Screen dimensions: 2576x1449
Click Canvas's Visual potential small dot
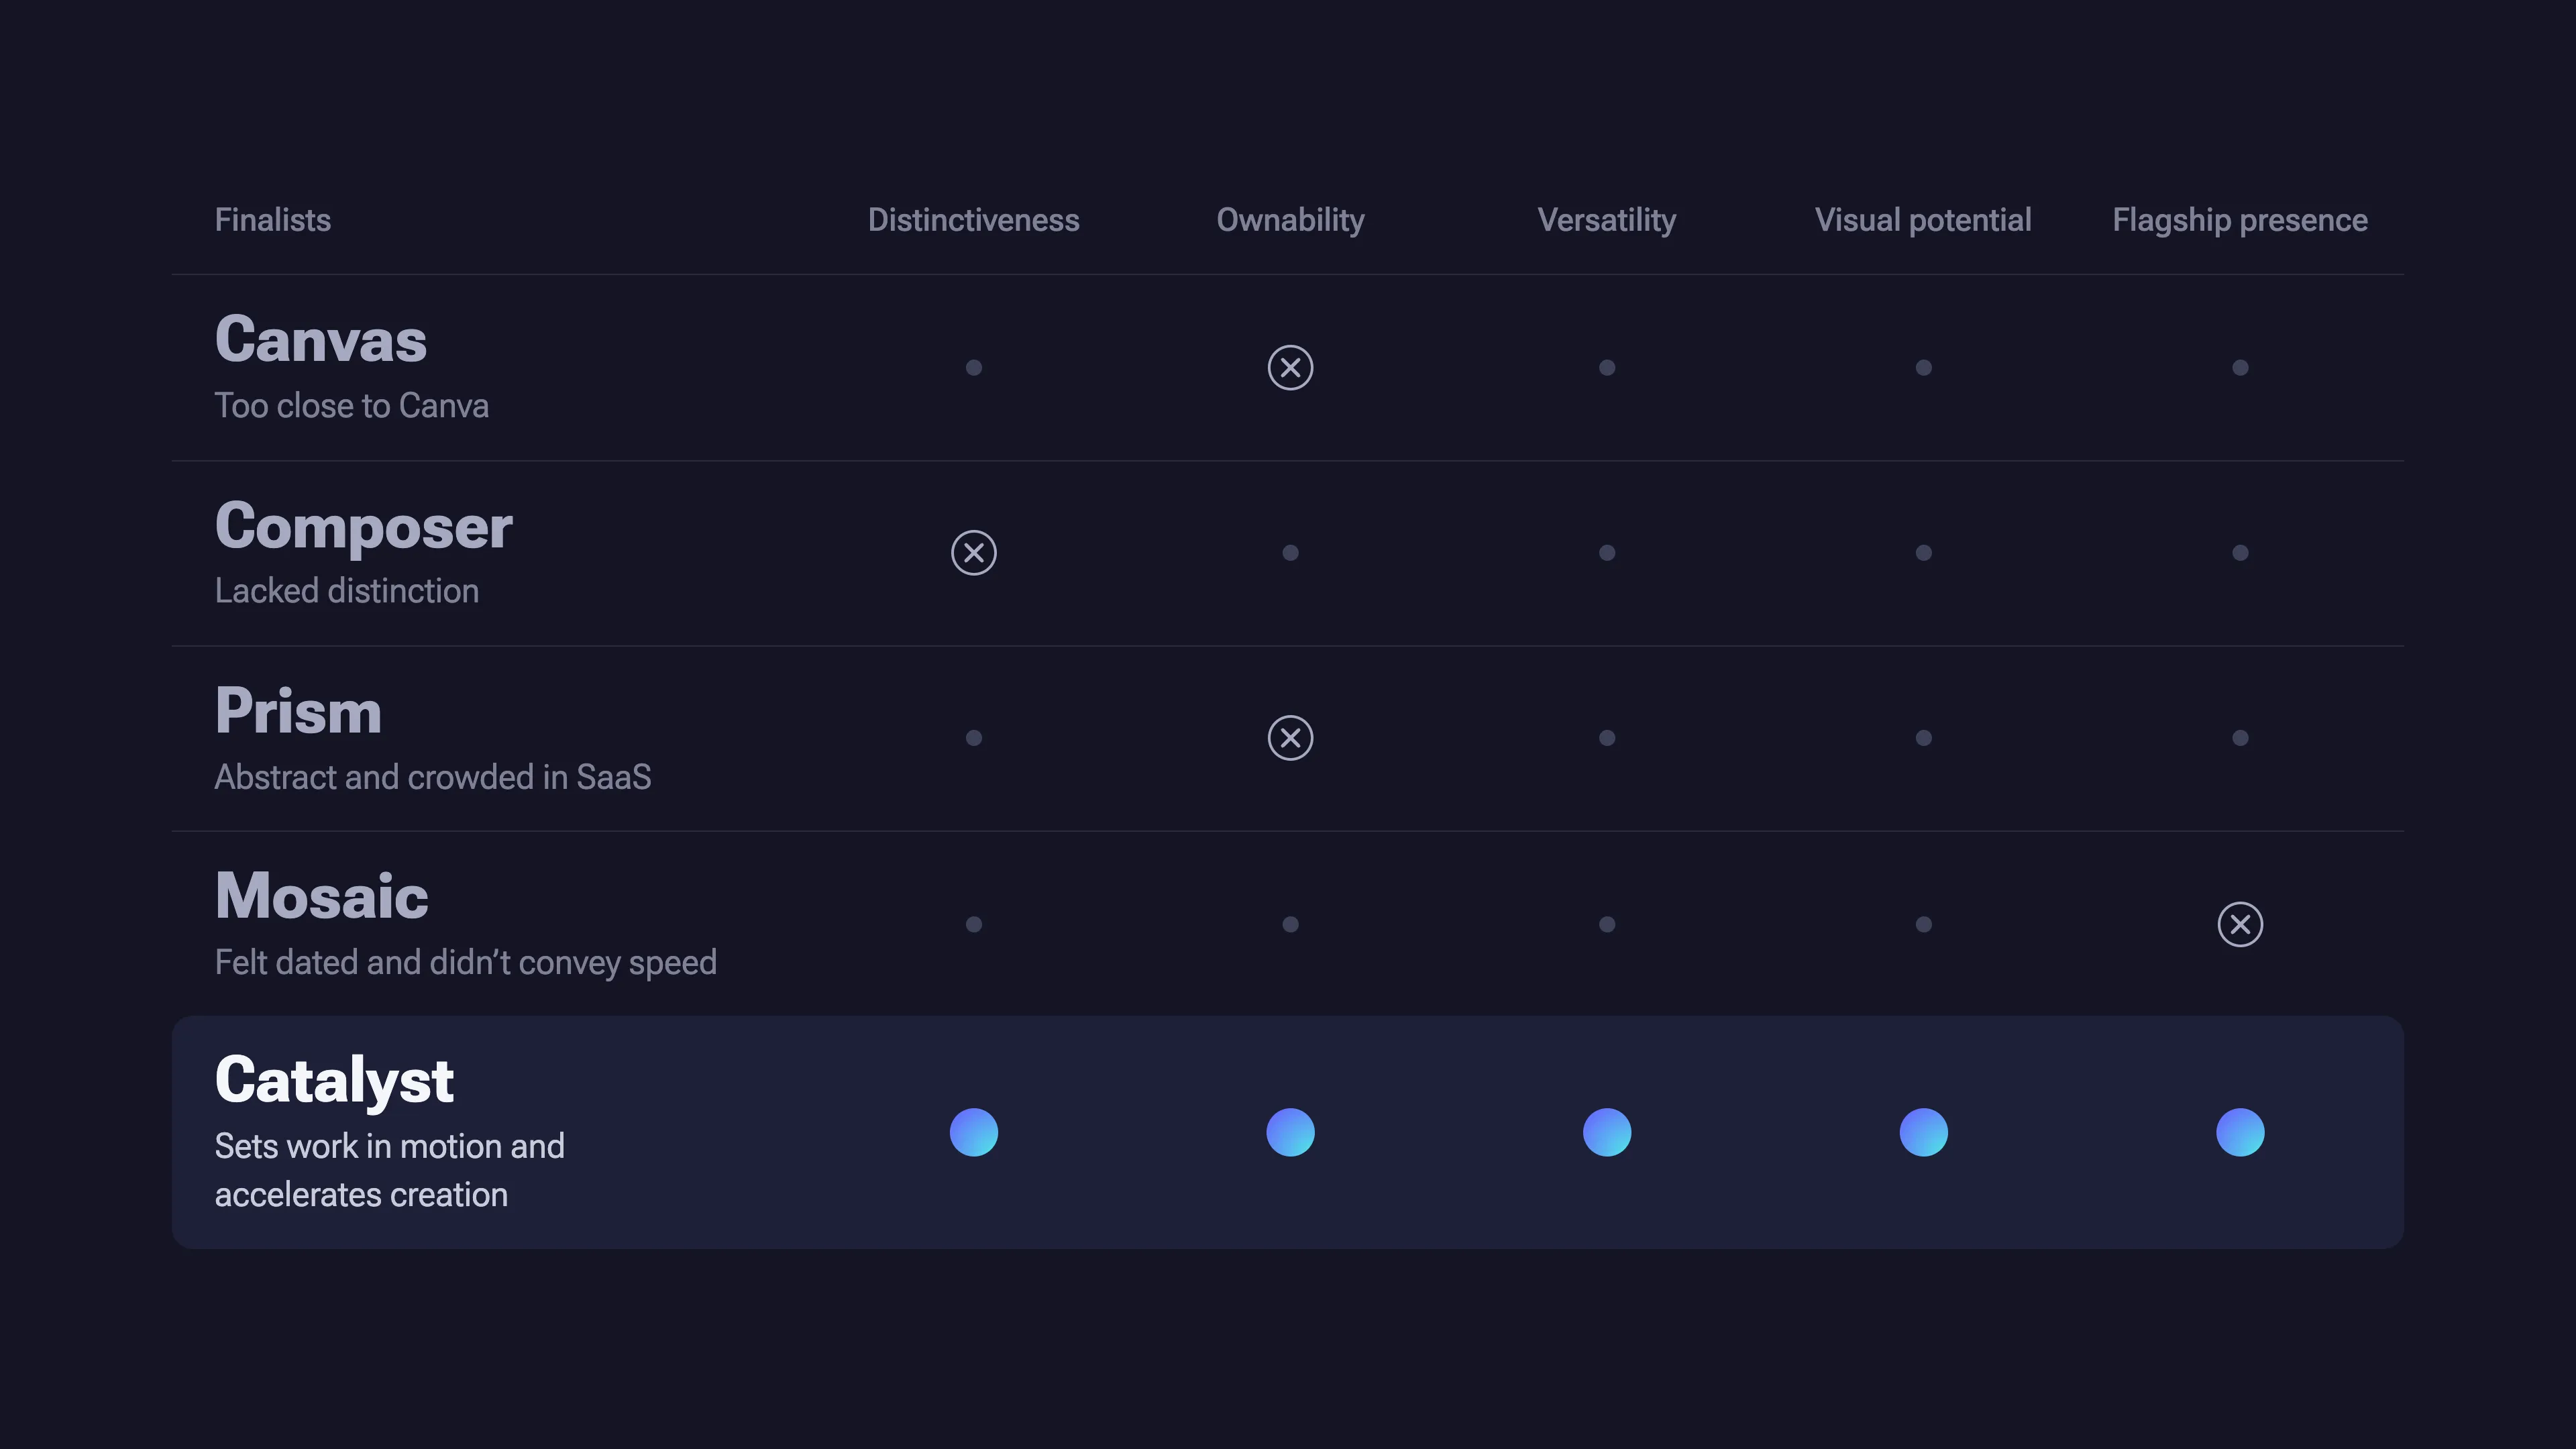tap(1923, 367)
